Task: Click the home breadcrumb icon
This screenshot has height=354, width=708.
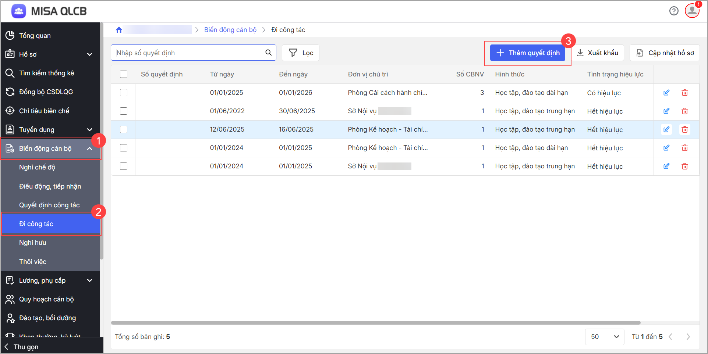Action: click(x=119, y=30)
